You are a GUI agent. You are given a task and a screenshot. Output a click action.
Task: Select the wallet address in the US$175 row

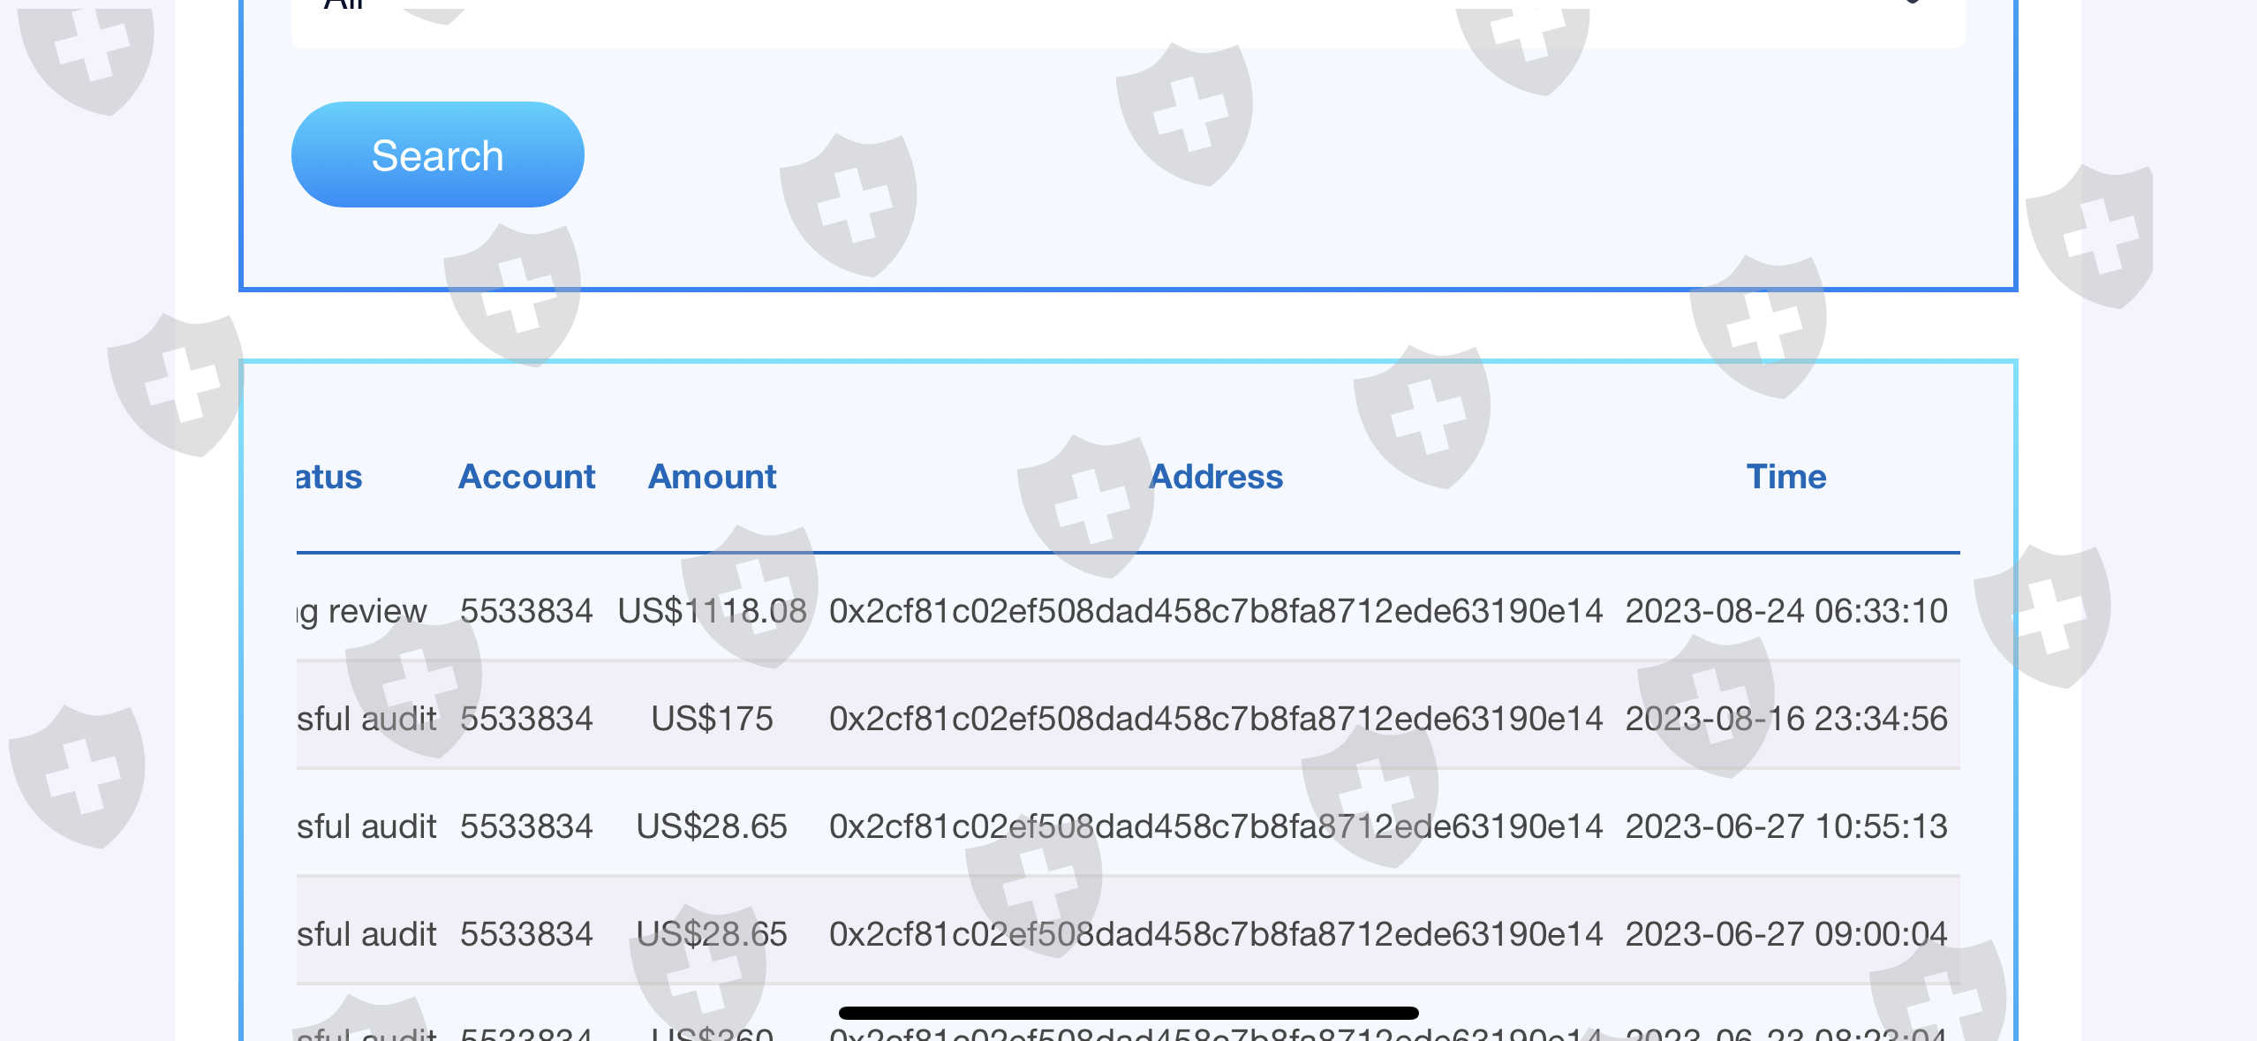pyautogui.click(x=1215, y=719)
